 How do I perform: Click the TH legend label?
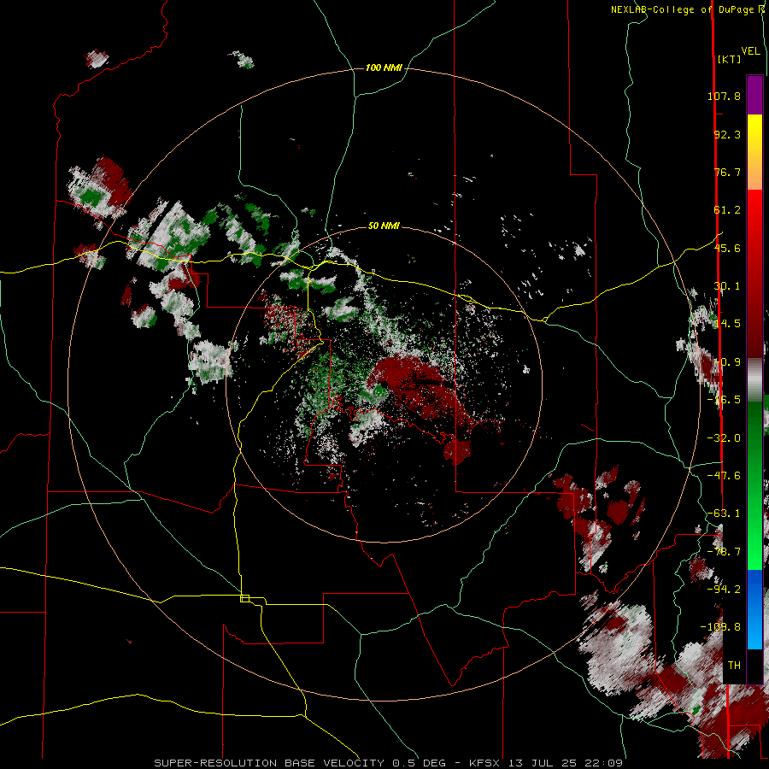click(x=734, y=666)
